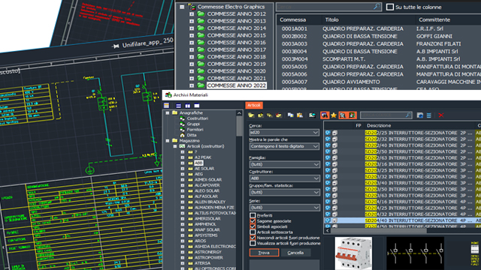Select the vertical split view icon in Archivi Materiali
The height and width of the screenshot is (270, 481).
click(x=187, y=106)
